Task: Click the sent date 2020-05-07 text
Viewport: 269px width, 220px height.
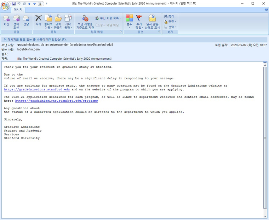Action: click(249, 45)
